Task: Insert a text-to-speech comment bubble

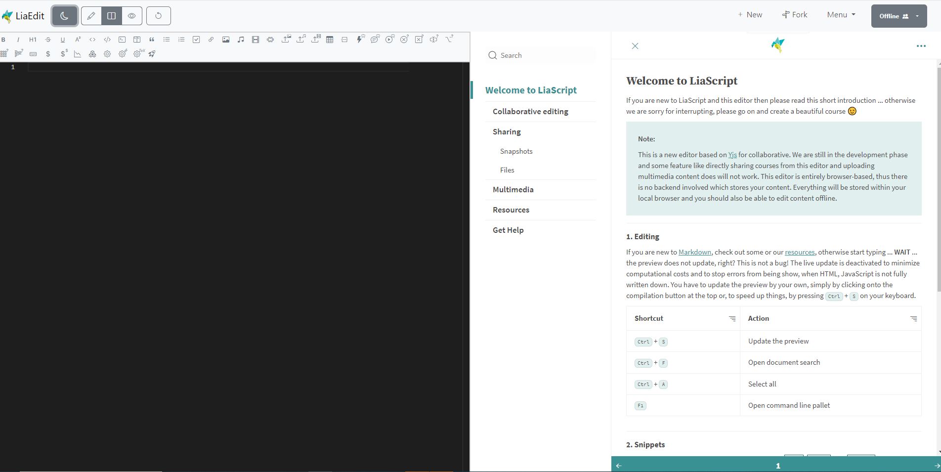Action: 375,39
